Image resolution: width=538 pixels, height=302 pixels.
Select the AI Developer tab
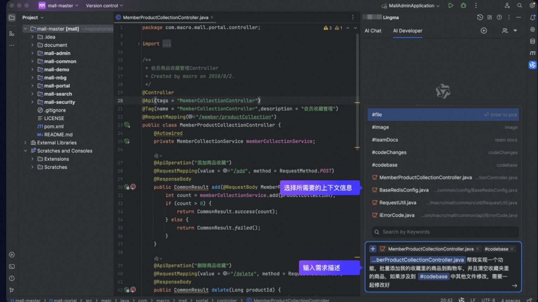tap(408, 31)
